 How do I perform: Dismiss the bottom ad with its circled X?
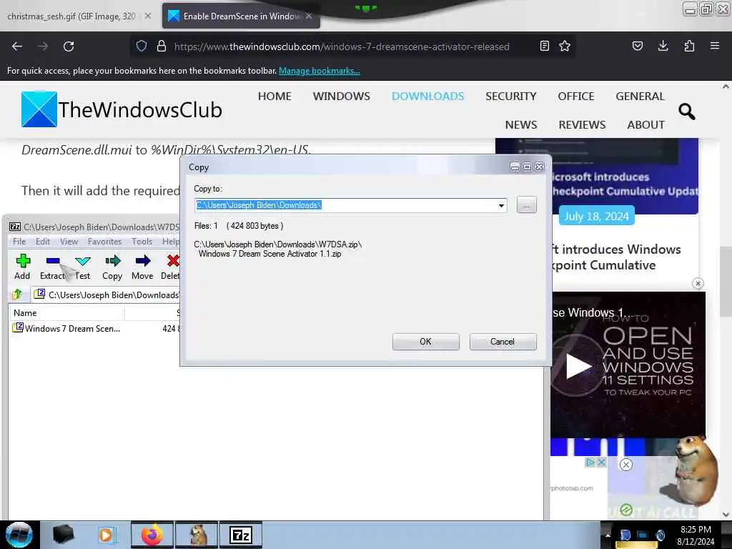(626, 465)
